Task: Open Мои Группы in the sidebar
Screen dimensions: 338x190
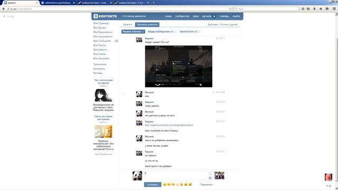Action: click(x=99, y=45)
